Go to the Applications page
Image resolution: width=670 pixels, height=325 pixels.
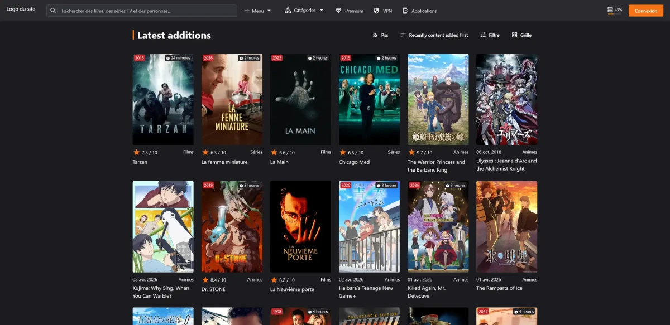click(419, 11)
